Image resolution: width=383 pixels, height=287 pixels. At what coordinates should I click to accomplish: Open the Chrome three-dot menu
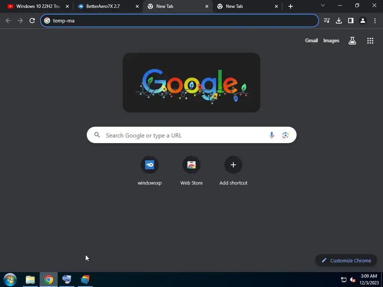point(375,21)
